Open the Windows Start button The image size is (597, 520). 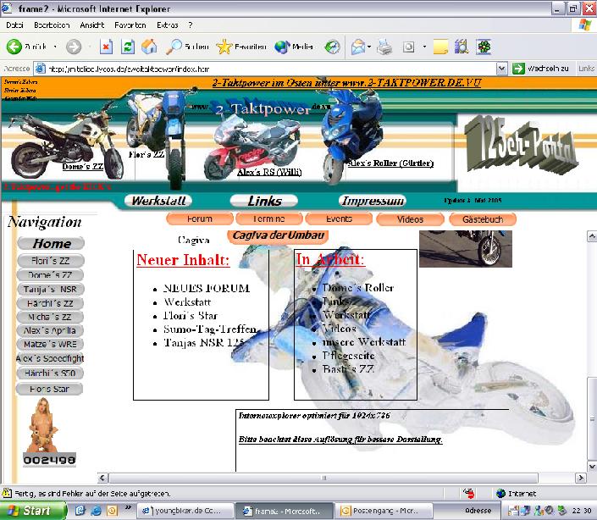click(34, 511)
